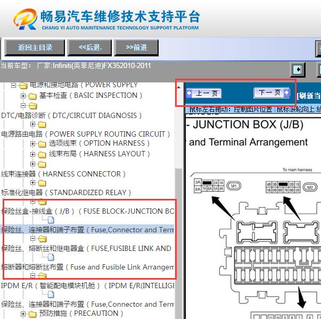Click the folder icon beside 基本检查 (BASIC INSPECTION)
Image resolution: width=321 pixels, height=319 pixels.
point(32,96)
